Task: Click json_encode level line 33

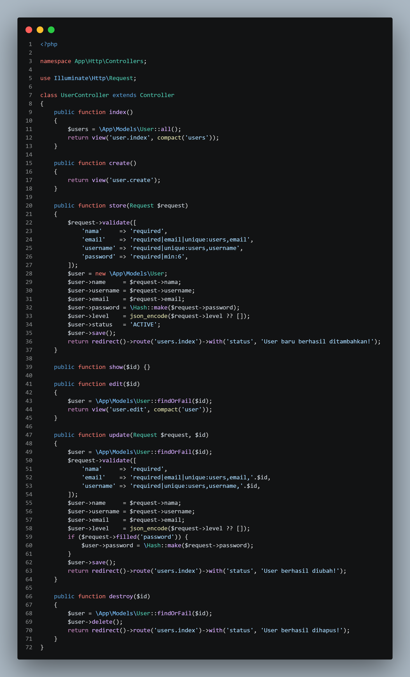Action: click(159, 316)
